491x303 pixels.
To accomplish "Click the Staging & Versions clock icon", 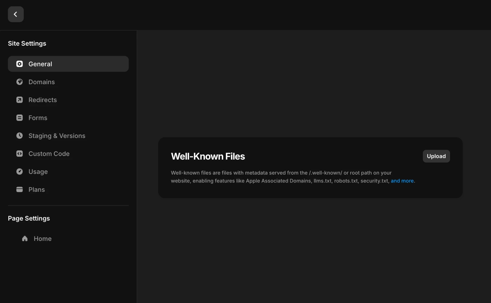I will point(19,135).
